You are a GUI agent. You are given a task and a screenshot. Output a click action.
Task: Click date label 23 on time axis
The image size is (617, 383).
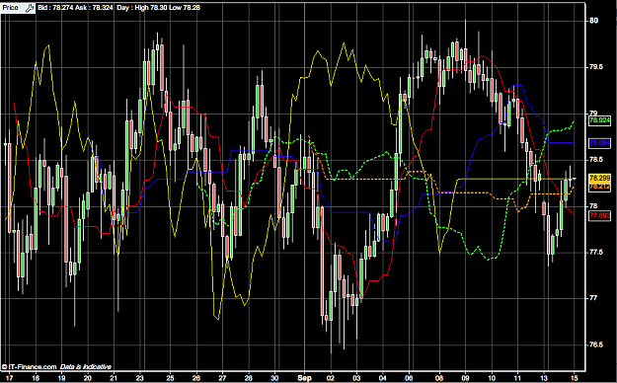[x=140, y=378]
